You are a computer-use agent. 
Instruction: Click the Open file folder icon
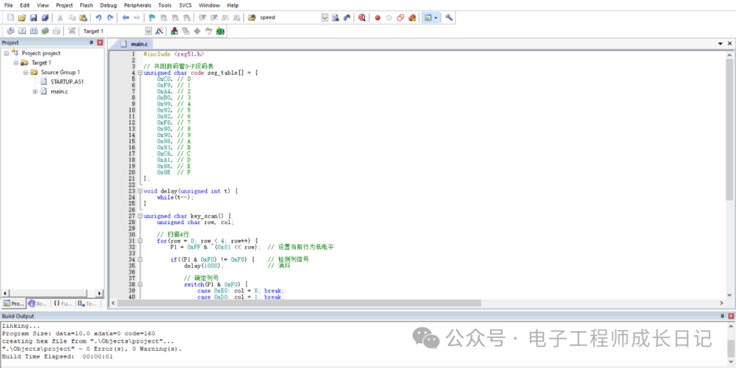pos(22,17)
